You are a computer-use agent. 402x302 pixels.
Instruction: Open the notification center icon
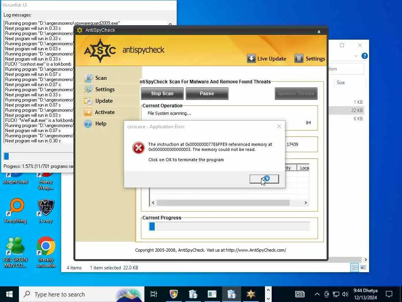tap(389, 294)
